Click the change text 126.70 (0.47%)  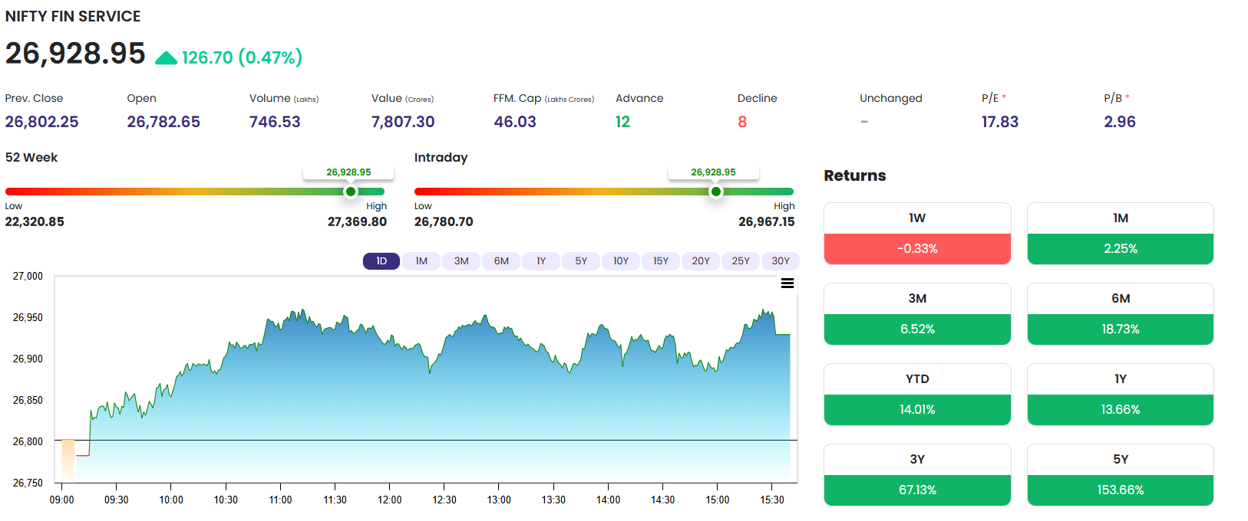[242, 57]
